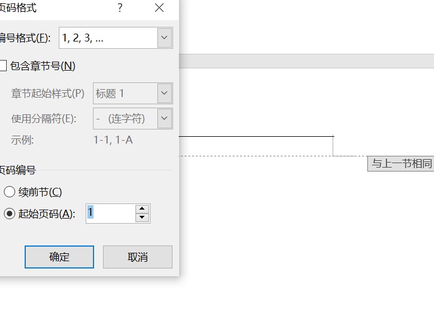Click the 标题 1 style combo box
Image resolution: width=434 pixels, height=315 pixels.
click(x=124, y=94)
